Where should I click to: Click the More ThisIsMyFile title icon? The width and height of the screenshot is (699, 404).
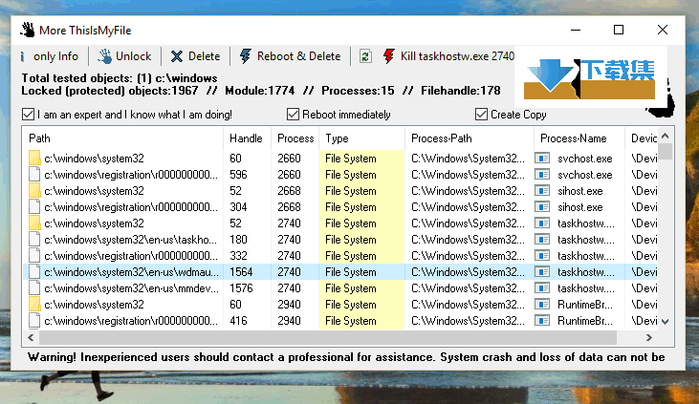point(27,30)
